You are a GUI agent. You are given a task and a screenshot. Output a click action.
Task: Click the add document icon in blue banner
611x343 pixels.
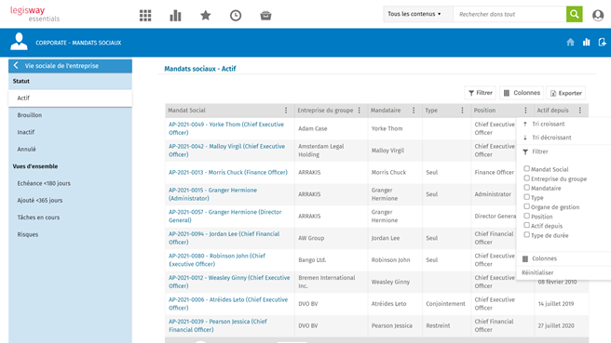(x=602, y=42)
